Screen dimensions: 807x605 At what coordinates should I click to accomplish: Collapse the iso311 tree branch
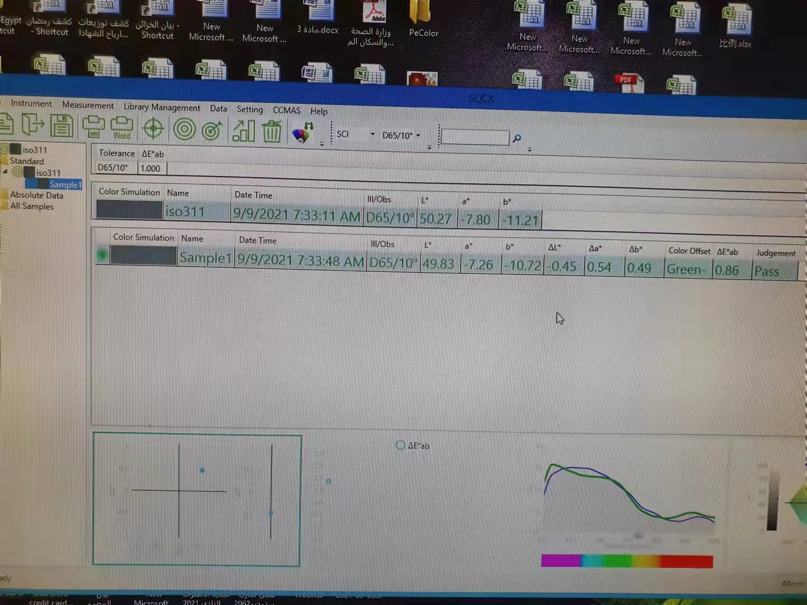click(4, 173)
